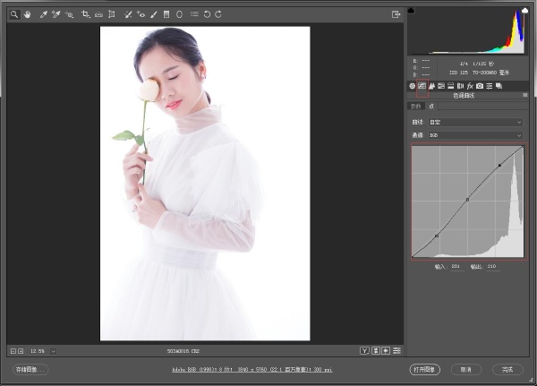537x386 pixels.
Task: Toggle highlight clipping warning in histogram
Action: click(x=525, y=10)
